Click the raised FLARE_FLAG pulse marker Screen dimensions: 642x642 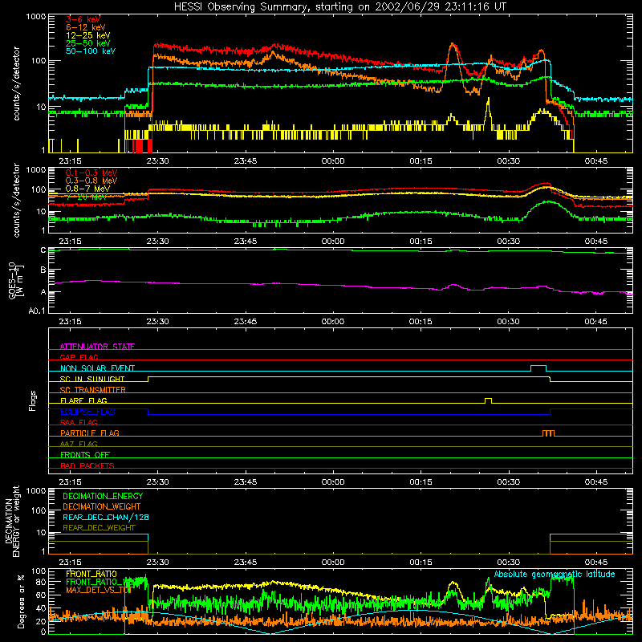(x=488, y=400)
